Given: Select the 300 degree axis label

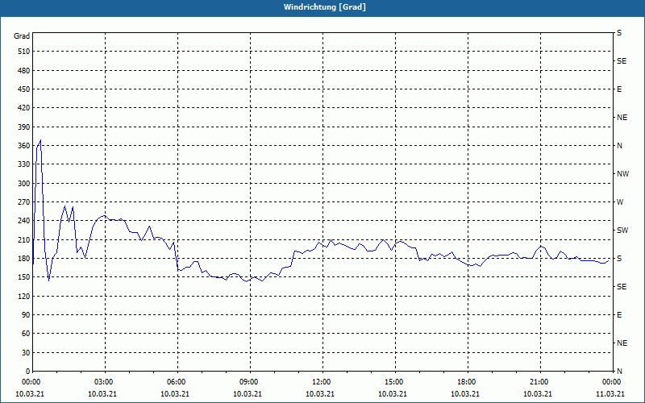Looking at the screenshot, I should tap(24, 184).
